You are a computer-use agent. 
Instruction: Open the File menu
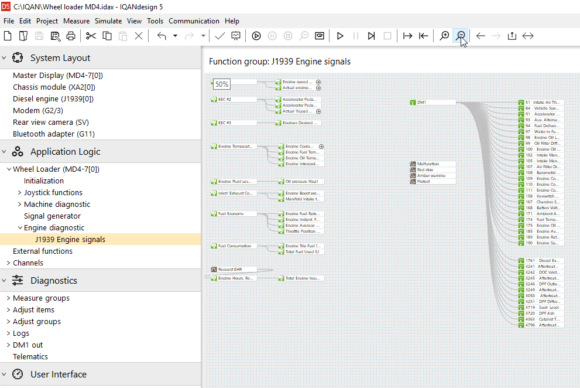pyautogui.click(x=9, y=21)
